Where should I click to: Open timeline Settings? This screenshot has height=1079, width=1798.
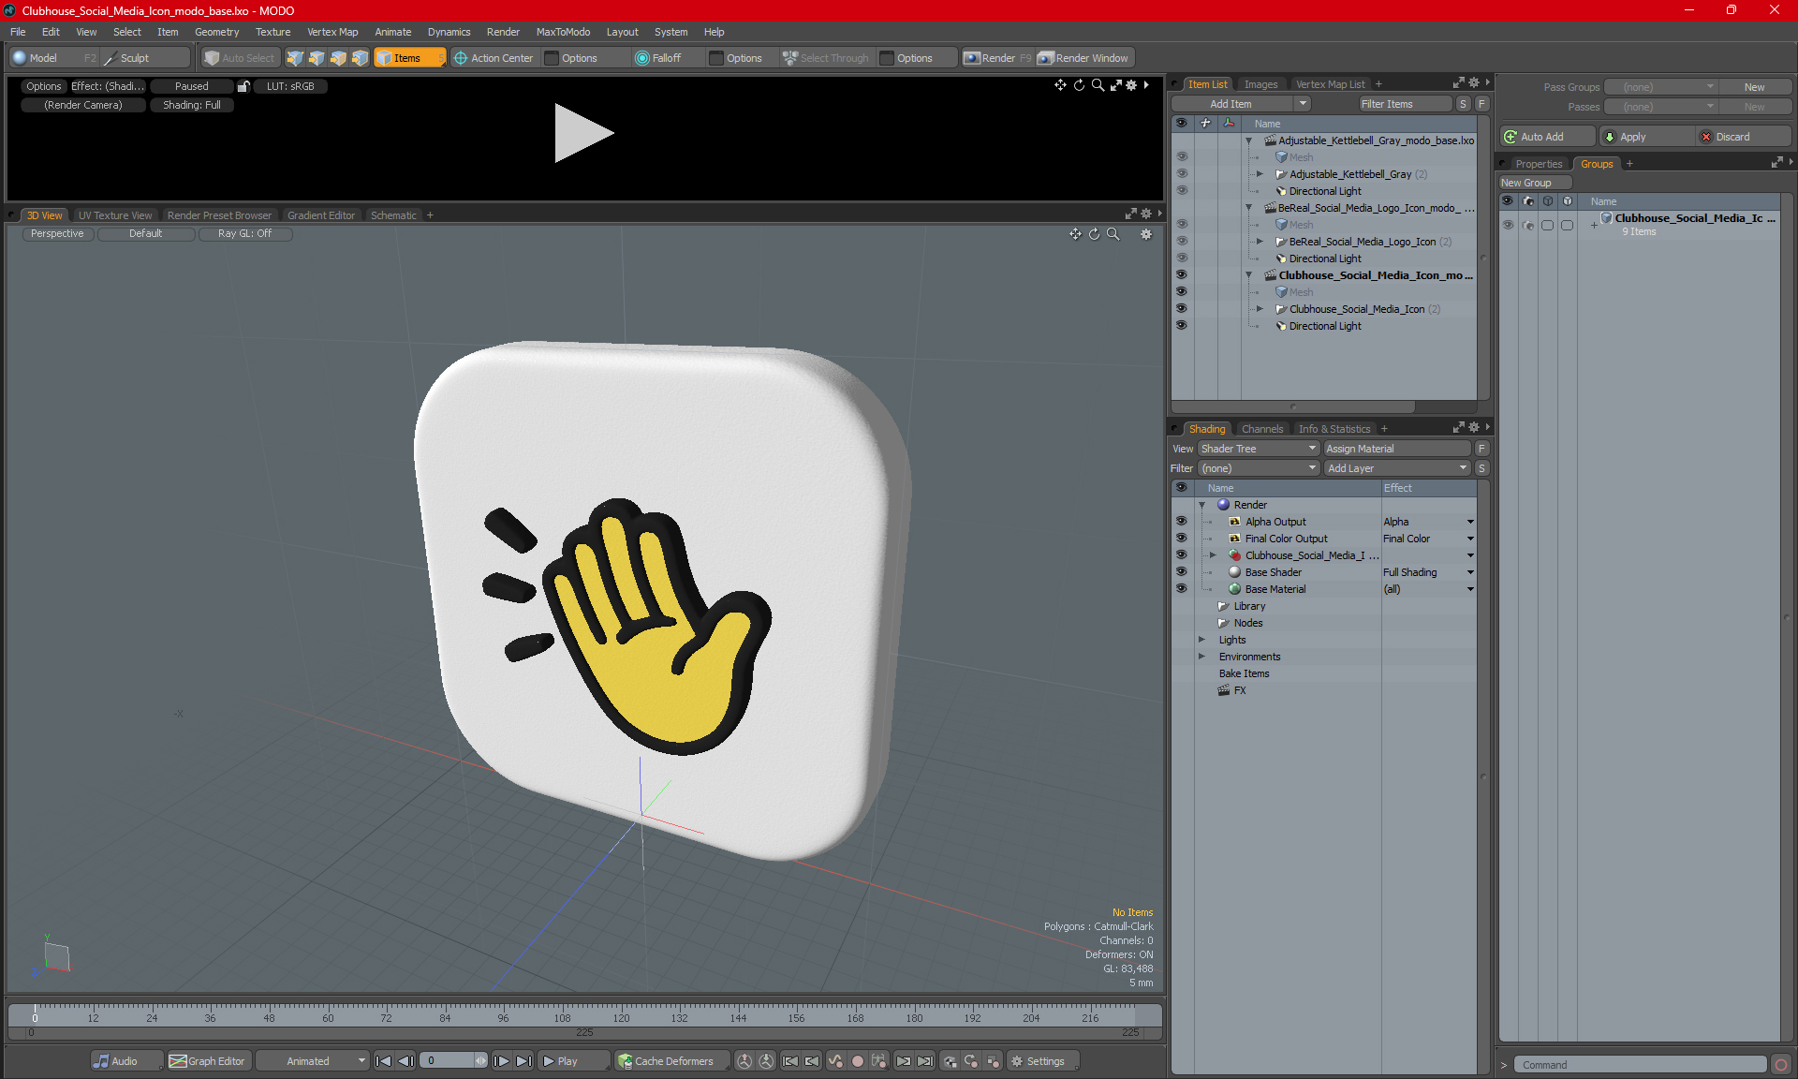(x=1045, y=1061)
